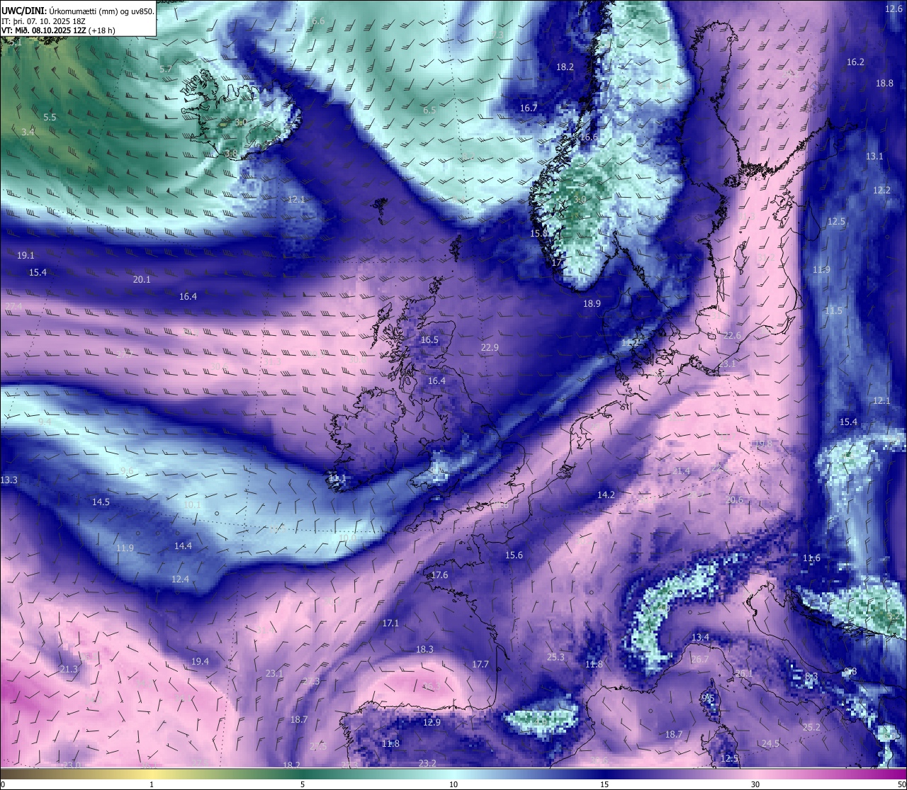Click the 11.5 value on the map
This screenshot has height=790, width=907.
pos(834,311)
